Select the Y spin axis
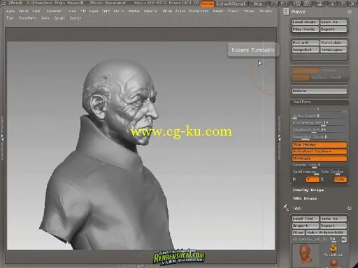Screen dimensions: 358x268 (312, 179)
